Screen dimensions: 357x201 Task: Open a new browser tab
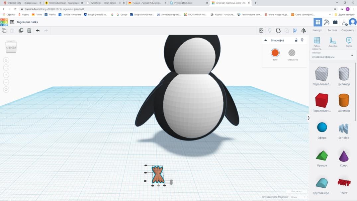tap(255, 3)
